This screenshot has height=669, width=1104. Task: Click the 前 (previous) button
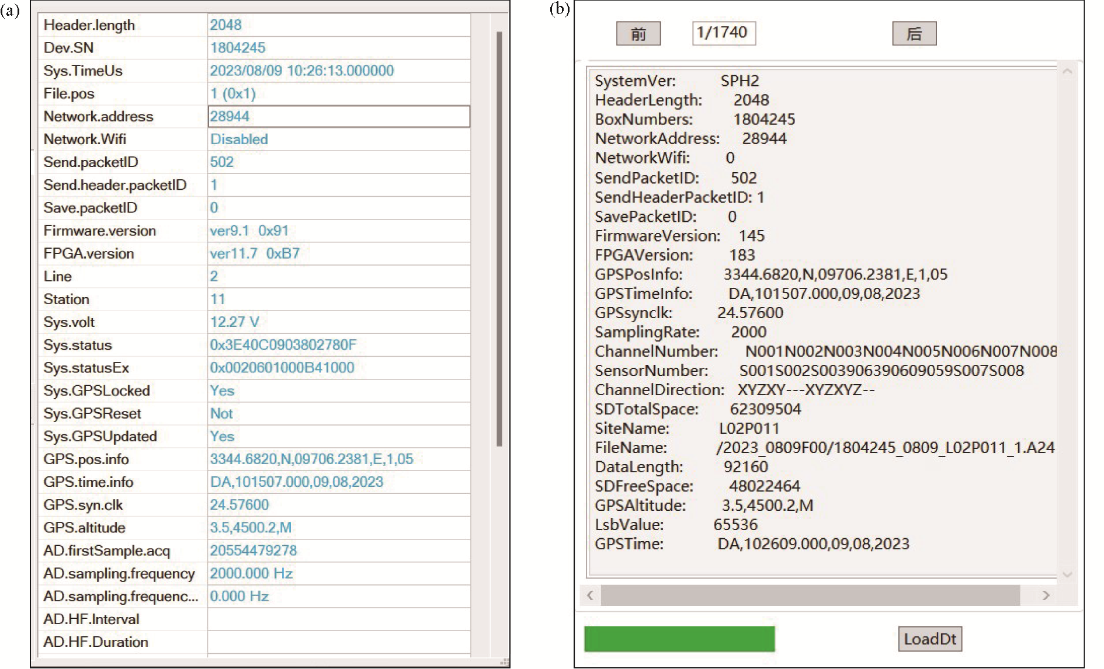(638, 34)
